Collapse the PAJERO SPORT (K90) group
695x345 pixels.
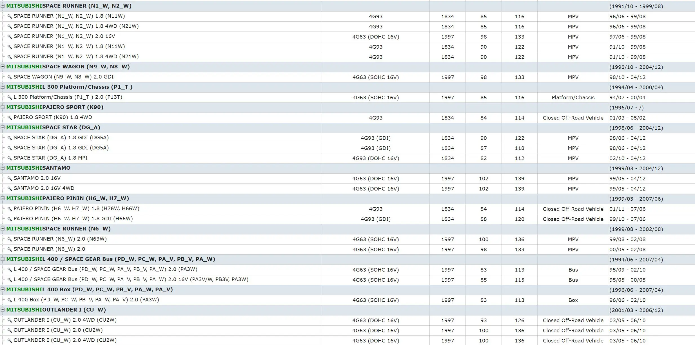[x=3, y=107]
